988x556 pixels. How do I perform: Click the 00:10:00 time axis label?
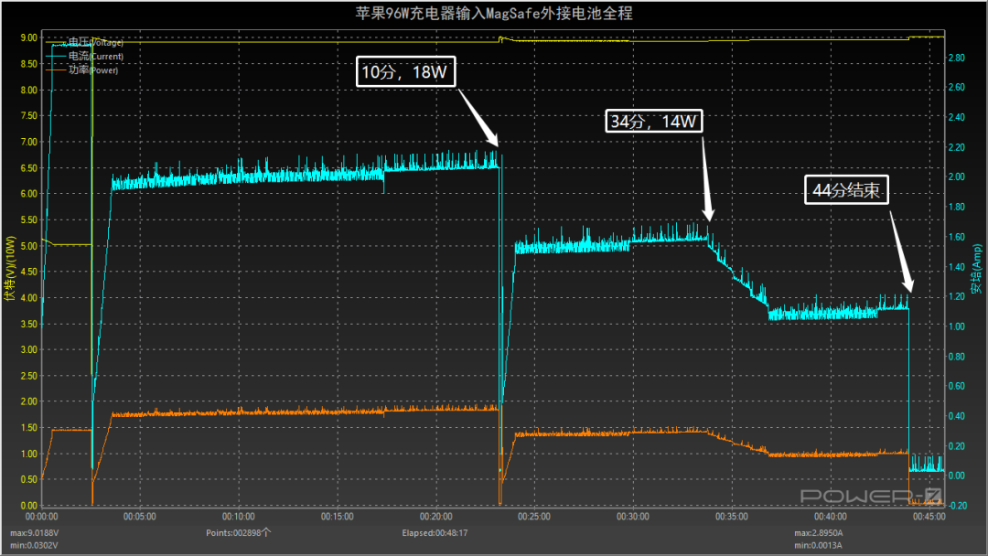click(x=239, y=517)
